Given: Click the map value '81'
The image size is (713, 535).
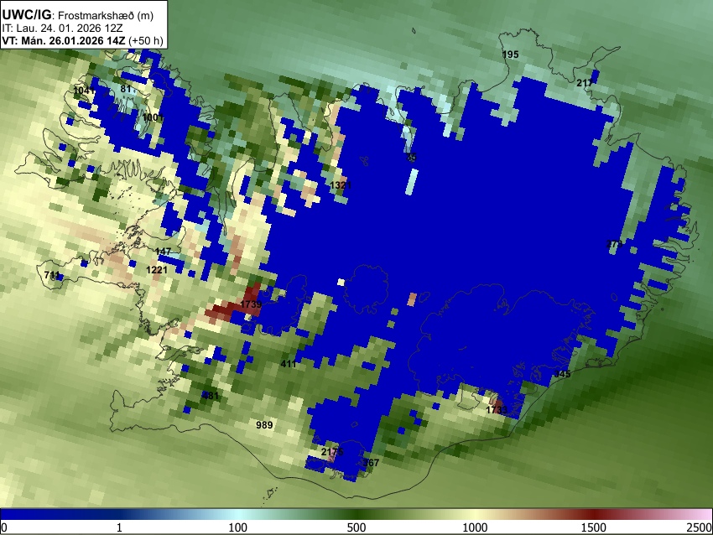Looking at the screenshot, I should [126, 89].
